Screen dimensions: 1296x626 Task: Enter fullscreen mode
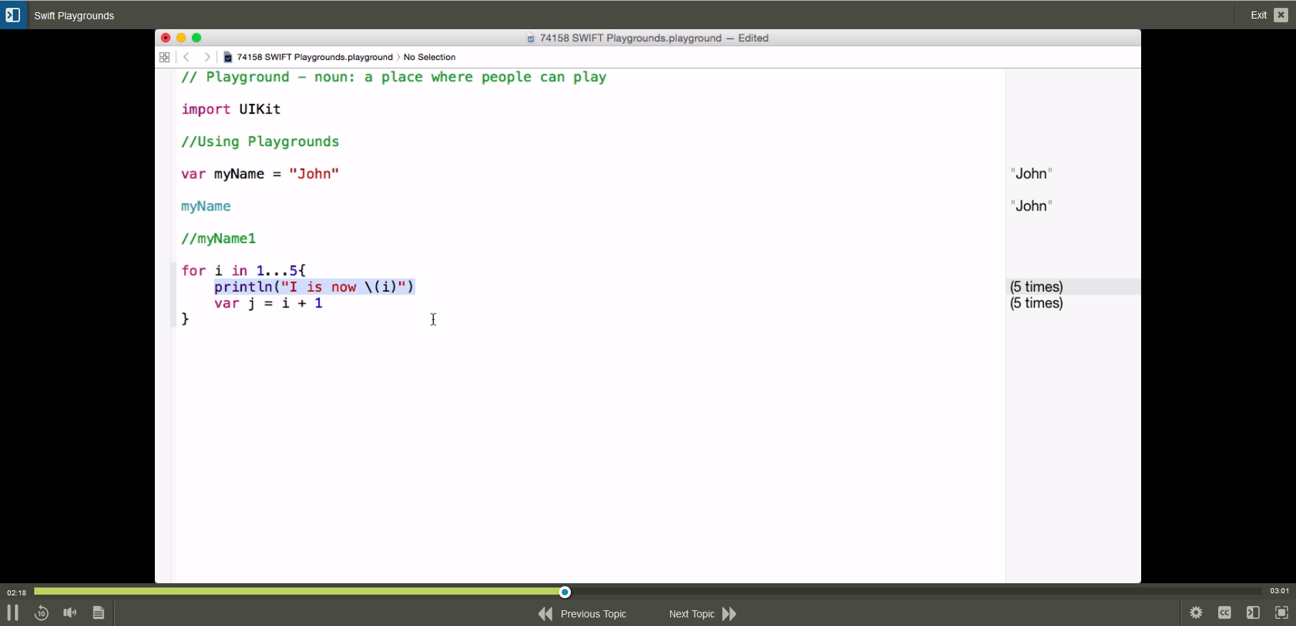(1282, 612)
